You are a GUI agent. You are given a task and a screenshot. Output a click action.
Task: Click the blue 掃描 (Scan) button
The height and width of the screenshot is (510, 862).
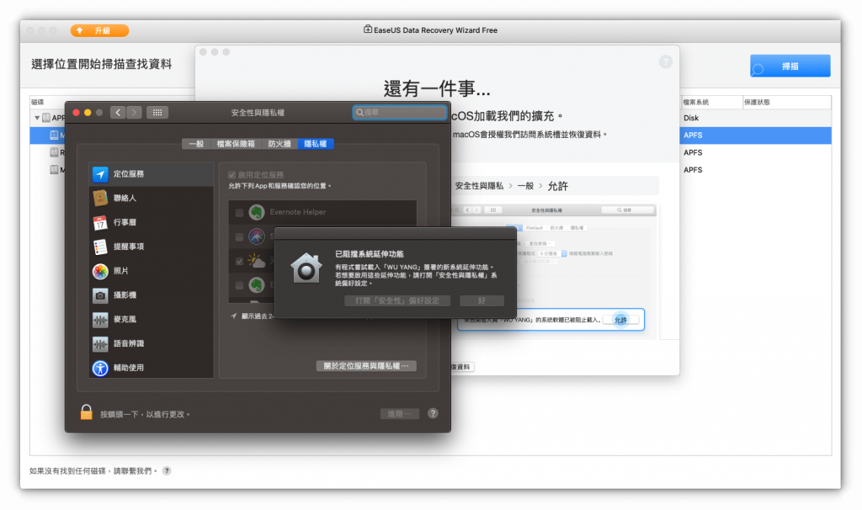(790, 66)
